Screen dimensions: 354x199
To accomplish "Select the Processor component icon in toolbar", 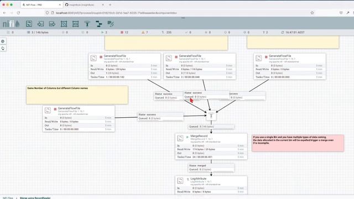I will point(29,24).
